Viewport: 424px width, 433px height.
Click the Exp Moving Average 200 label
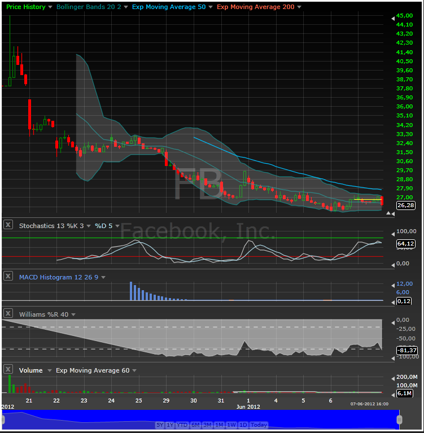tap(256, 7)
